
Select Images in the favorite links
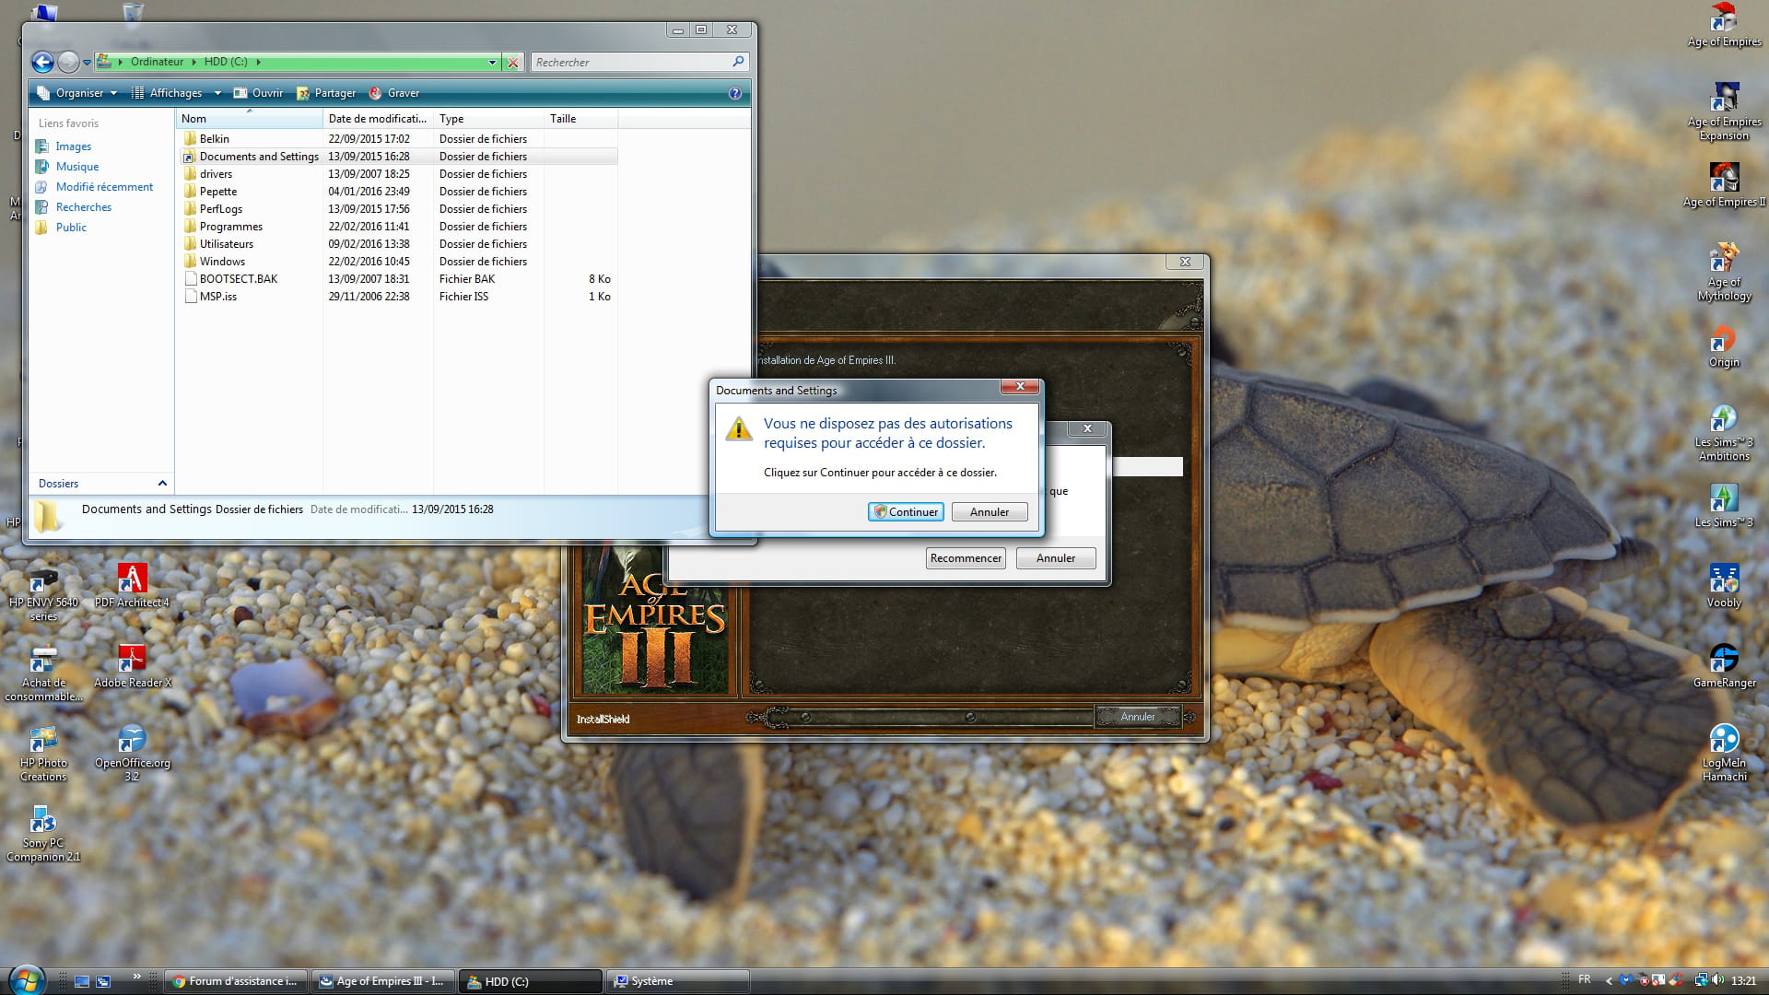click(x=73, y=146)
